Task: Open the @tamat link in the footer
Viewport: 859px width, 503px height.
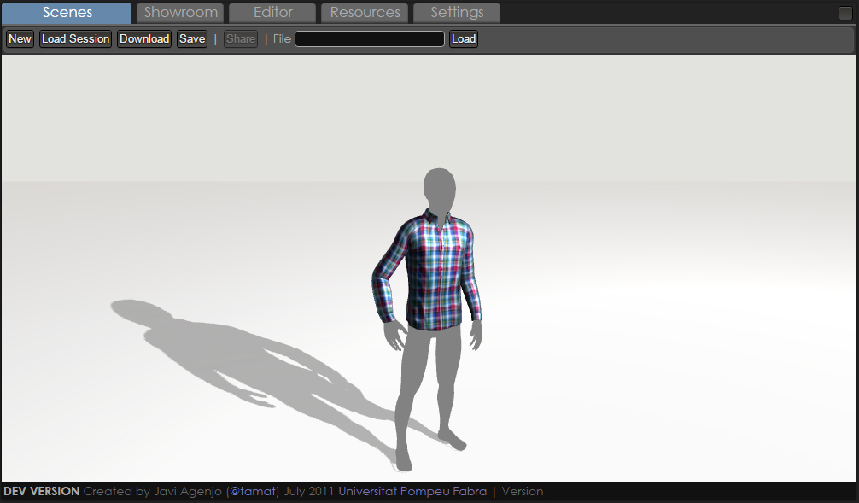Action: (x=254, y=492)
